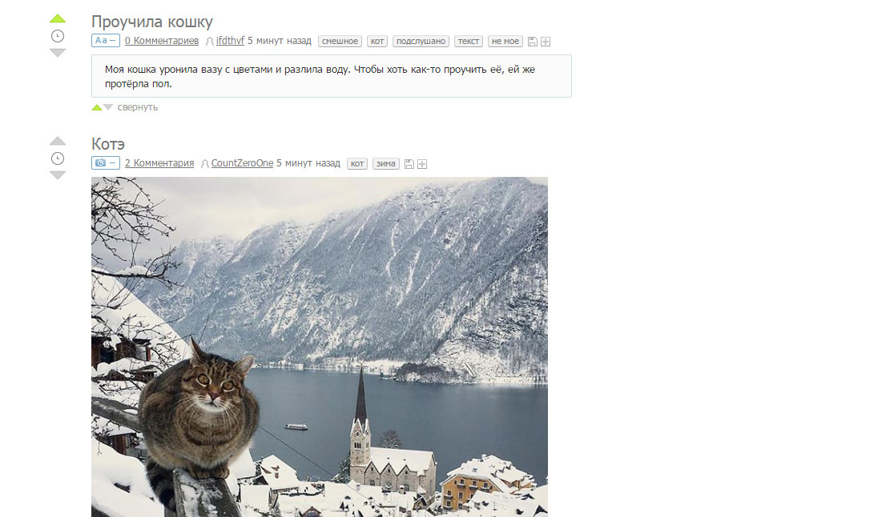Open the cat winter landscape image
Image resolution: width=878 pixels, height=517 pixels.
click(320, 347)
